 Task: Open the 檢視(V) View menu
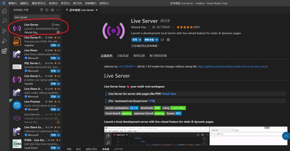[x=53, y=3]
